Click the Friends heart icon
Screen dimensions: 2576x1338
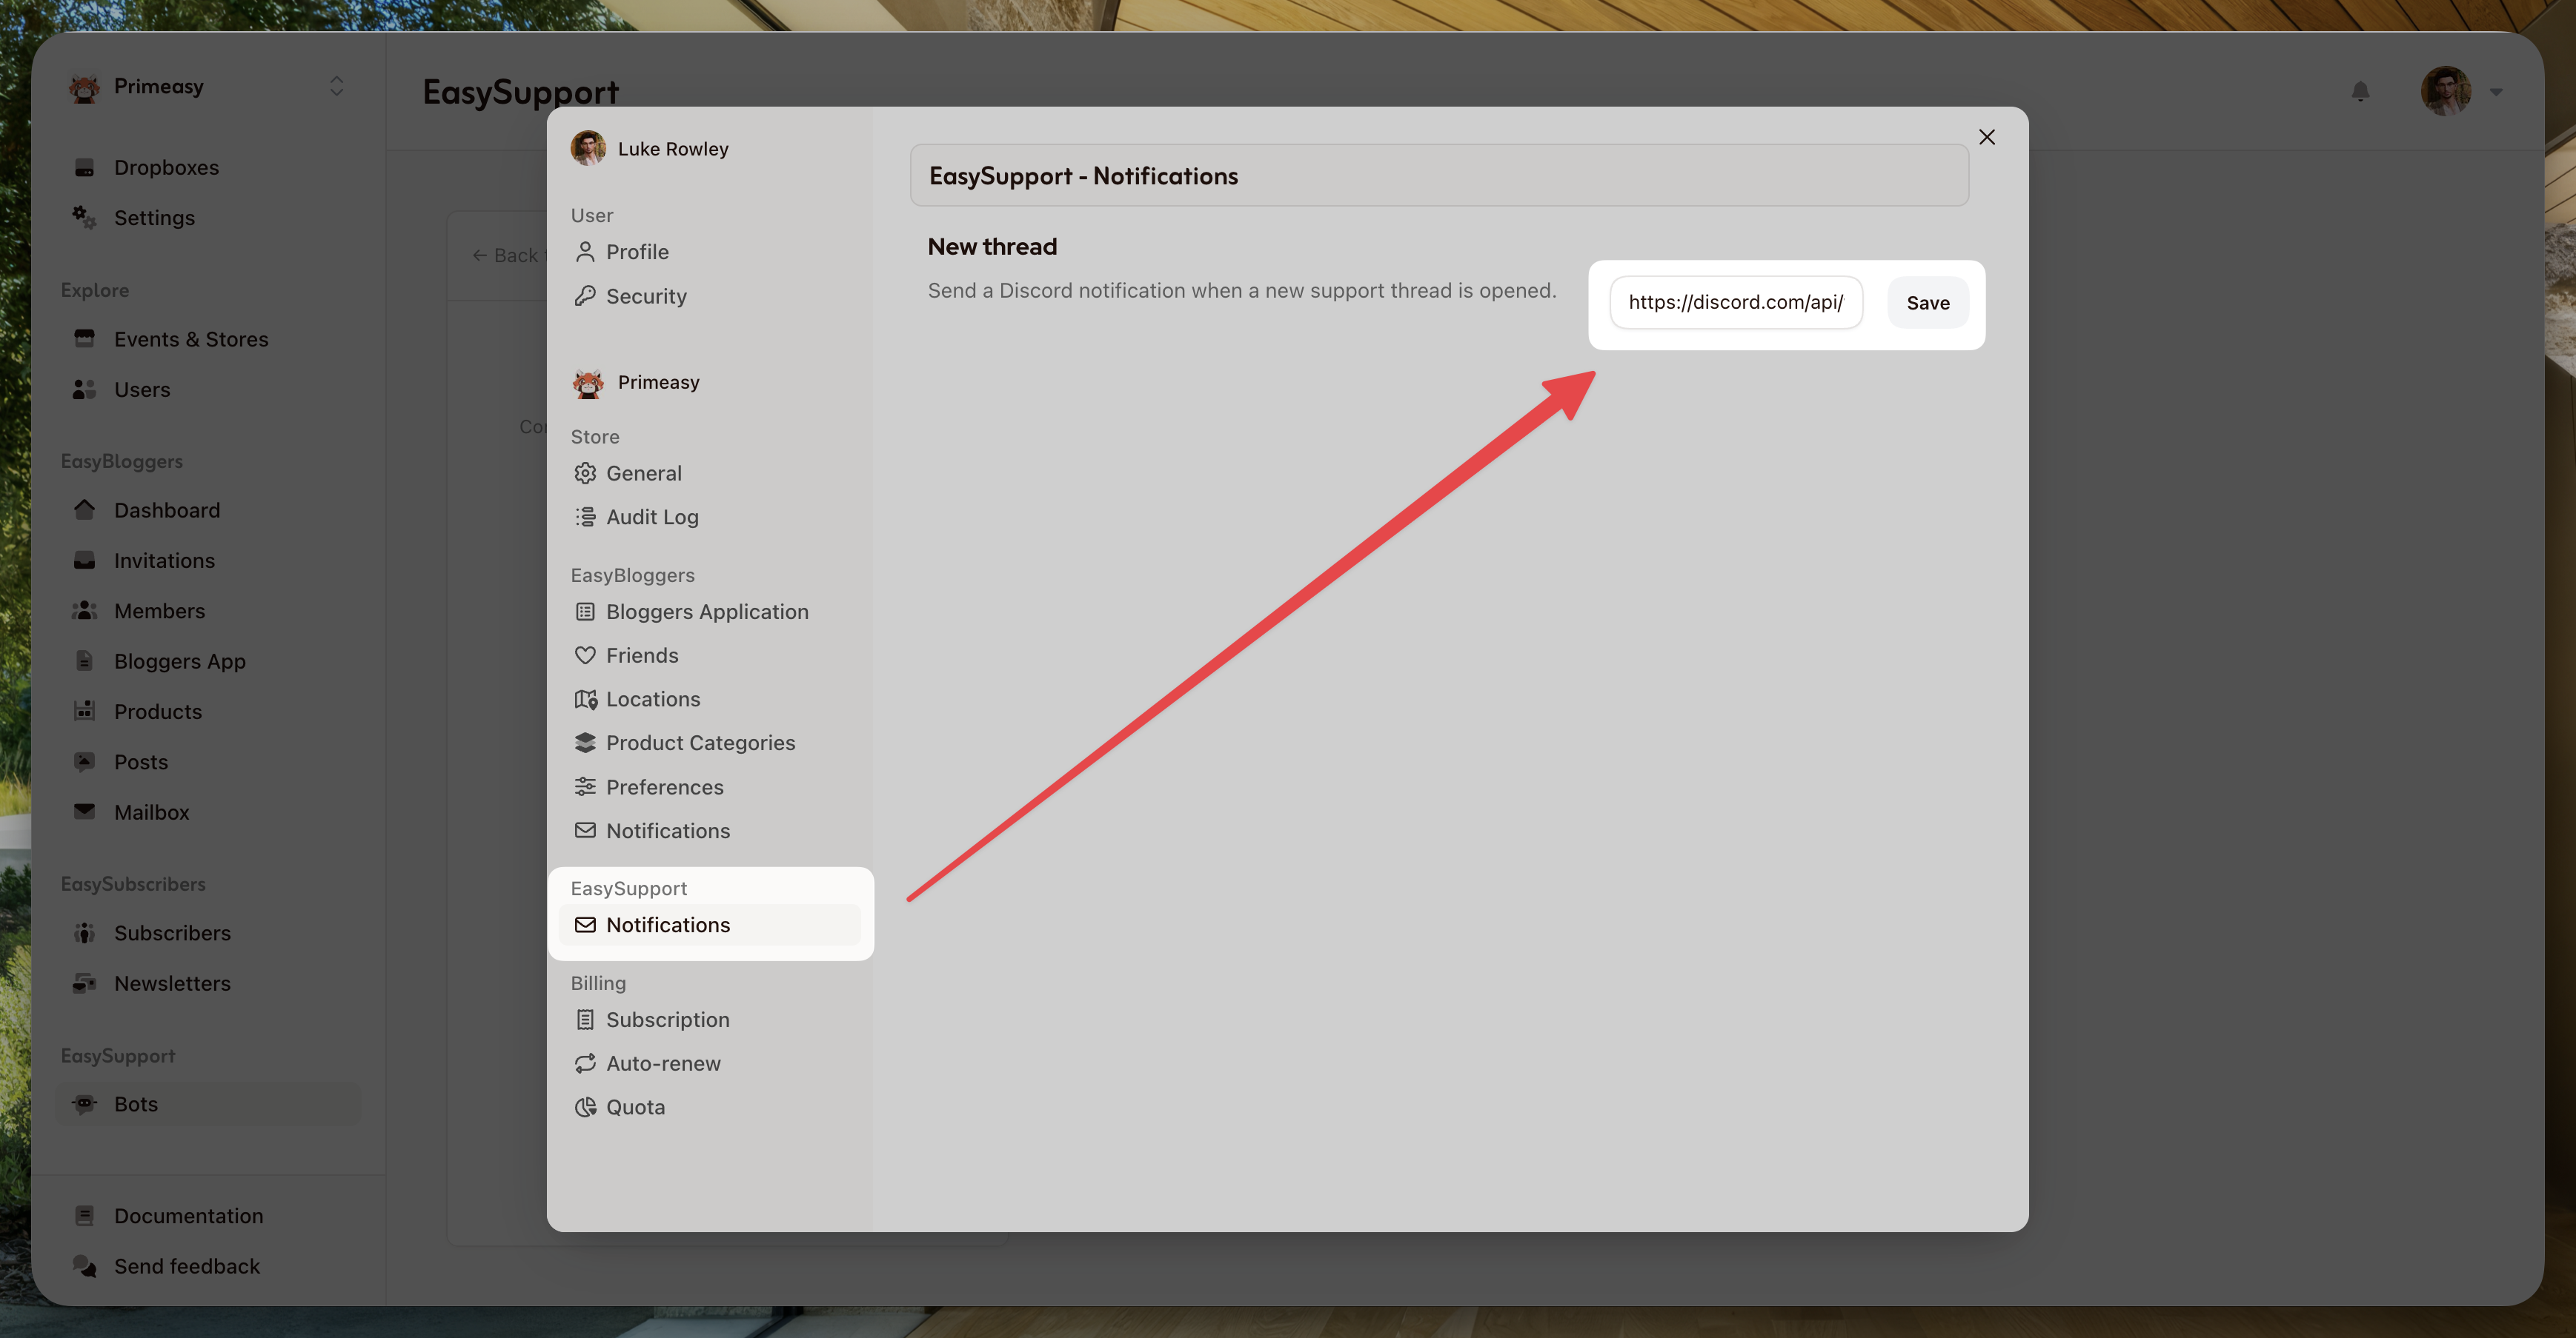point(585,655)
